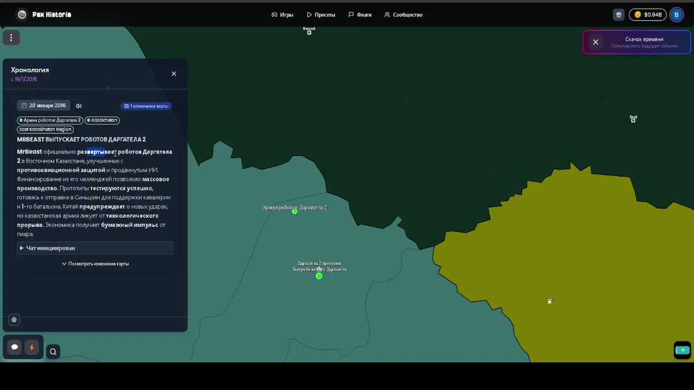Screen dimensions: 694x390
Task: Open the $0.948 coin balance
Action: point(648,15)
